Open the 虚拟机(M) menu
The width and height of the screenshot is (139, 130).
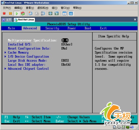[x=43, y=8]
